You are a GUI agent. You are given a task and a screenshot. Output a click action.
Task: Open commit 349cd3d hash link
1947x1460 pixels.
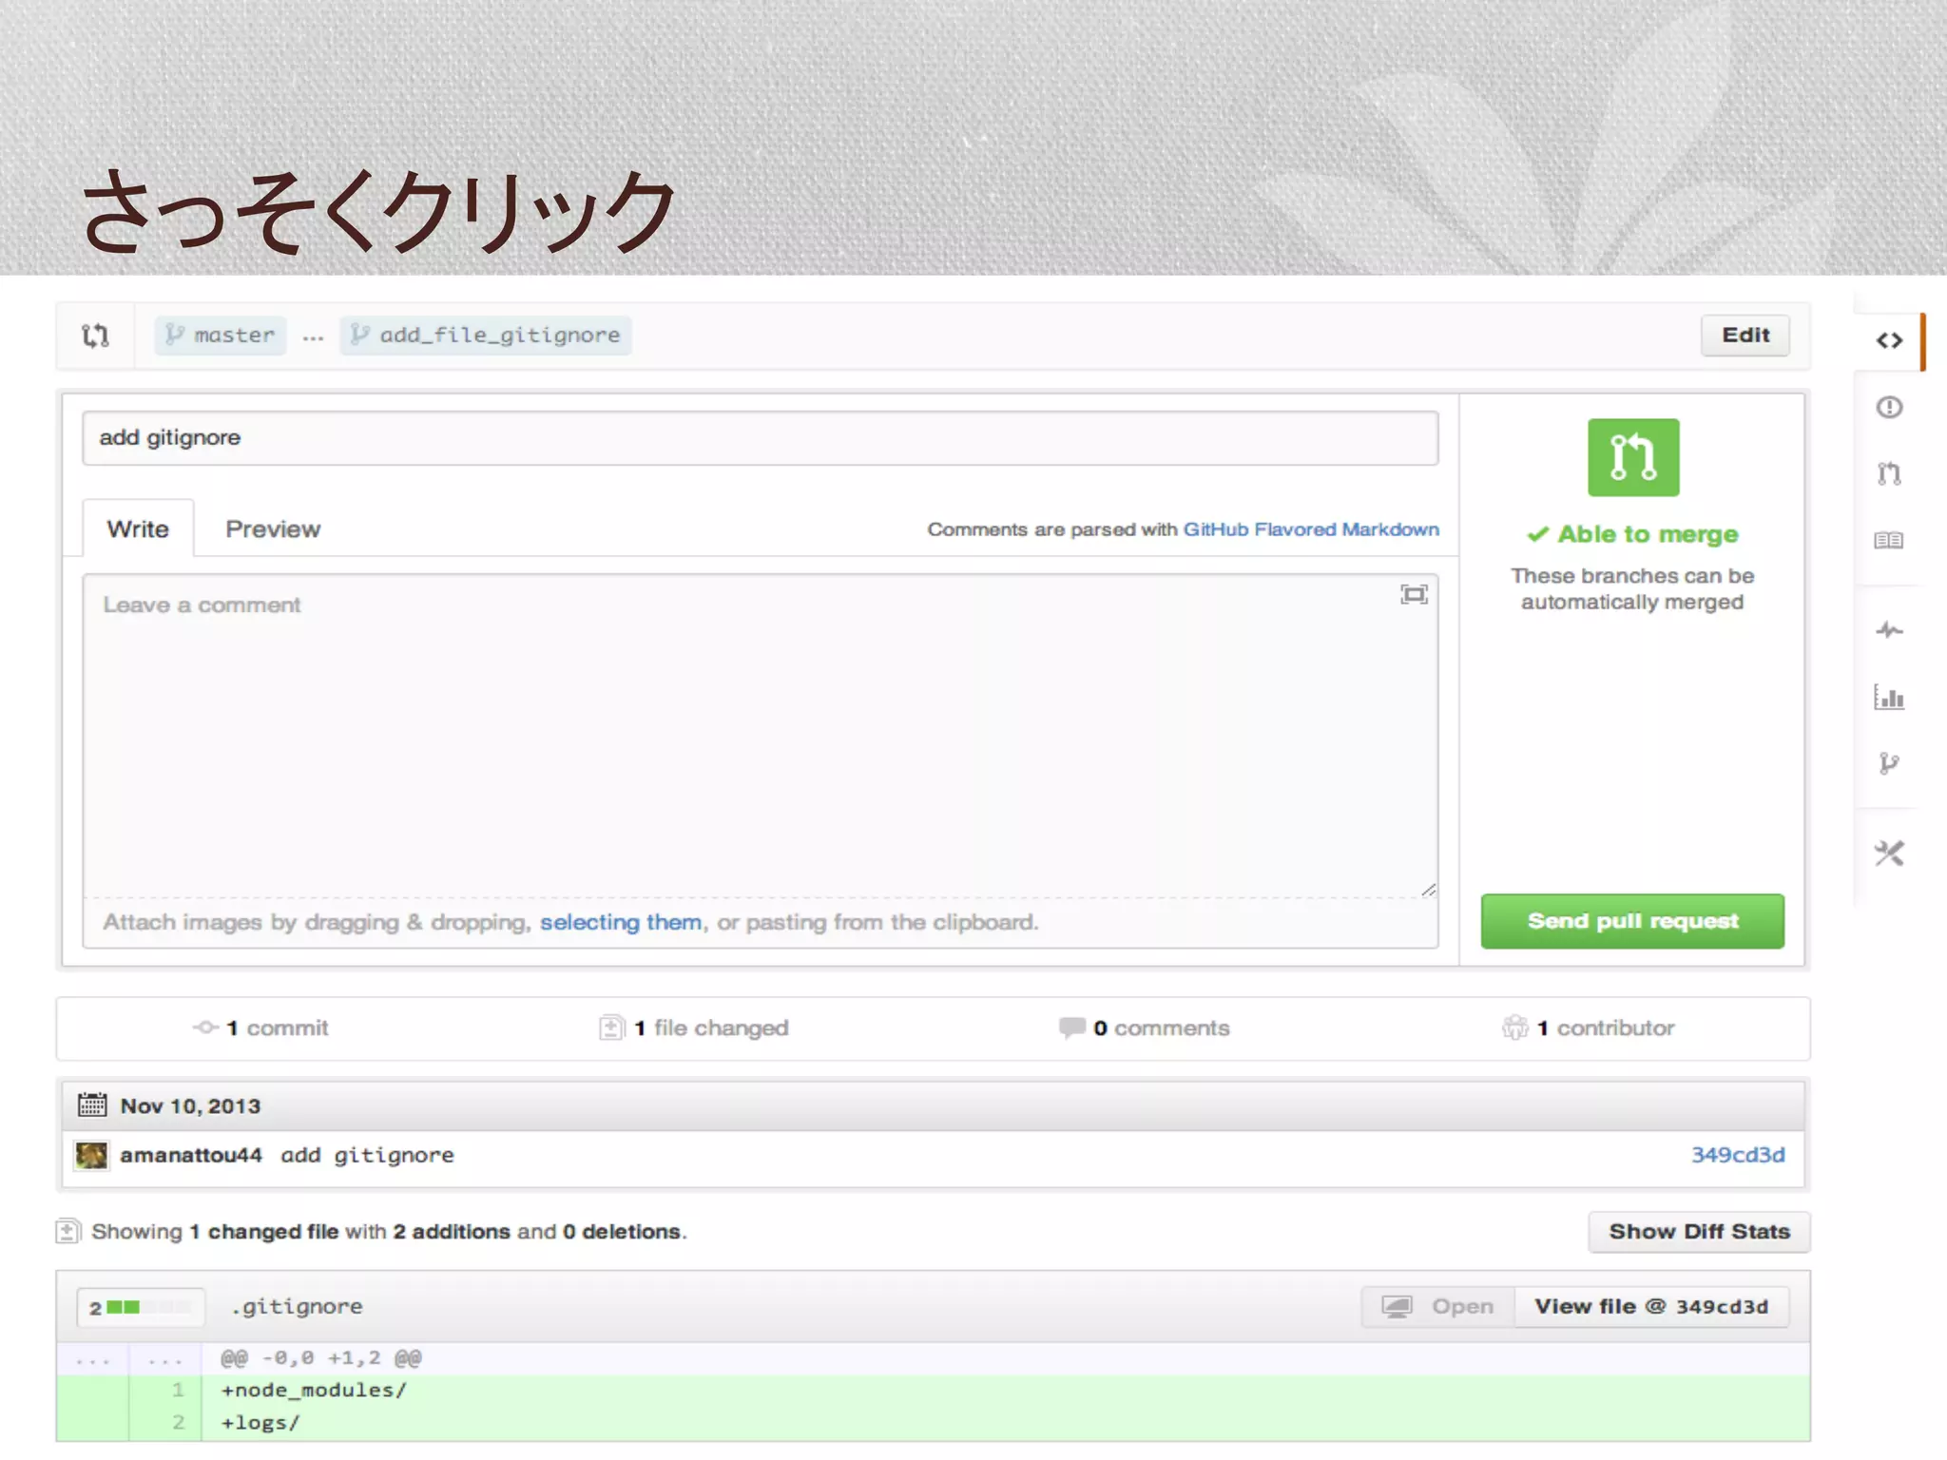pos(1737,1155)
